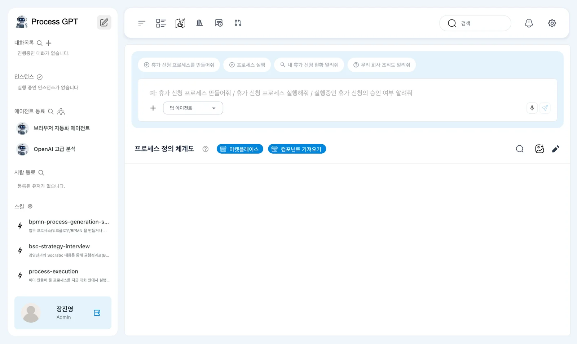
Task: Click the microphone voice input icon
Action: (532, 108)
